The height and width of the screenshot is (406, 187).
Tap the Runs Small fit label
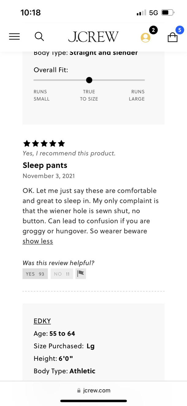pyautogui.click(x=41, y=95)
